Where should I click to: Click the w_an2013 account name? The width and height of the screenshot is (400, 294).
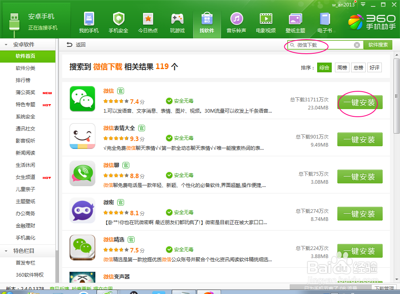pos(343,5)
